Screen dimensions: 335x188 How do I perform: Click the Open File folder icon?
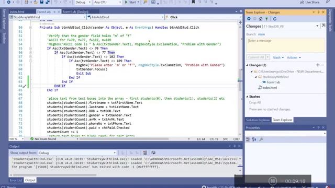point(36,2)
